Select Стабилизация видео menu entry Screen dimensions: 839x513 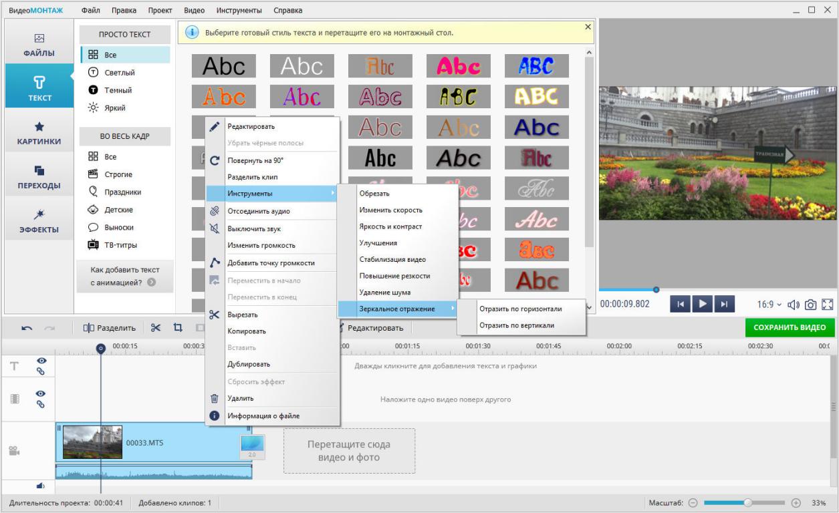392,259
